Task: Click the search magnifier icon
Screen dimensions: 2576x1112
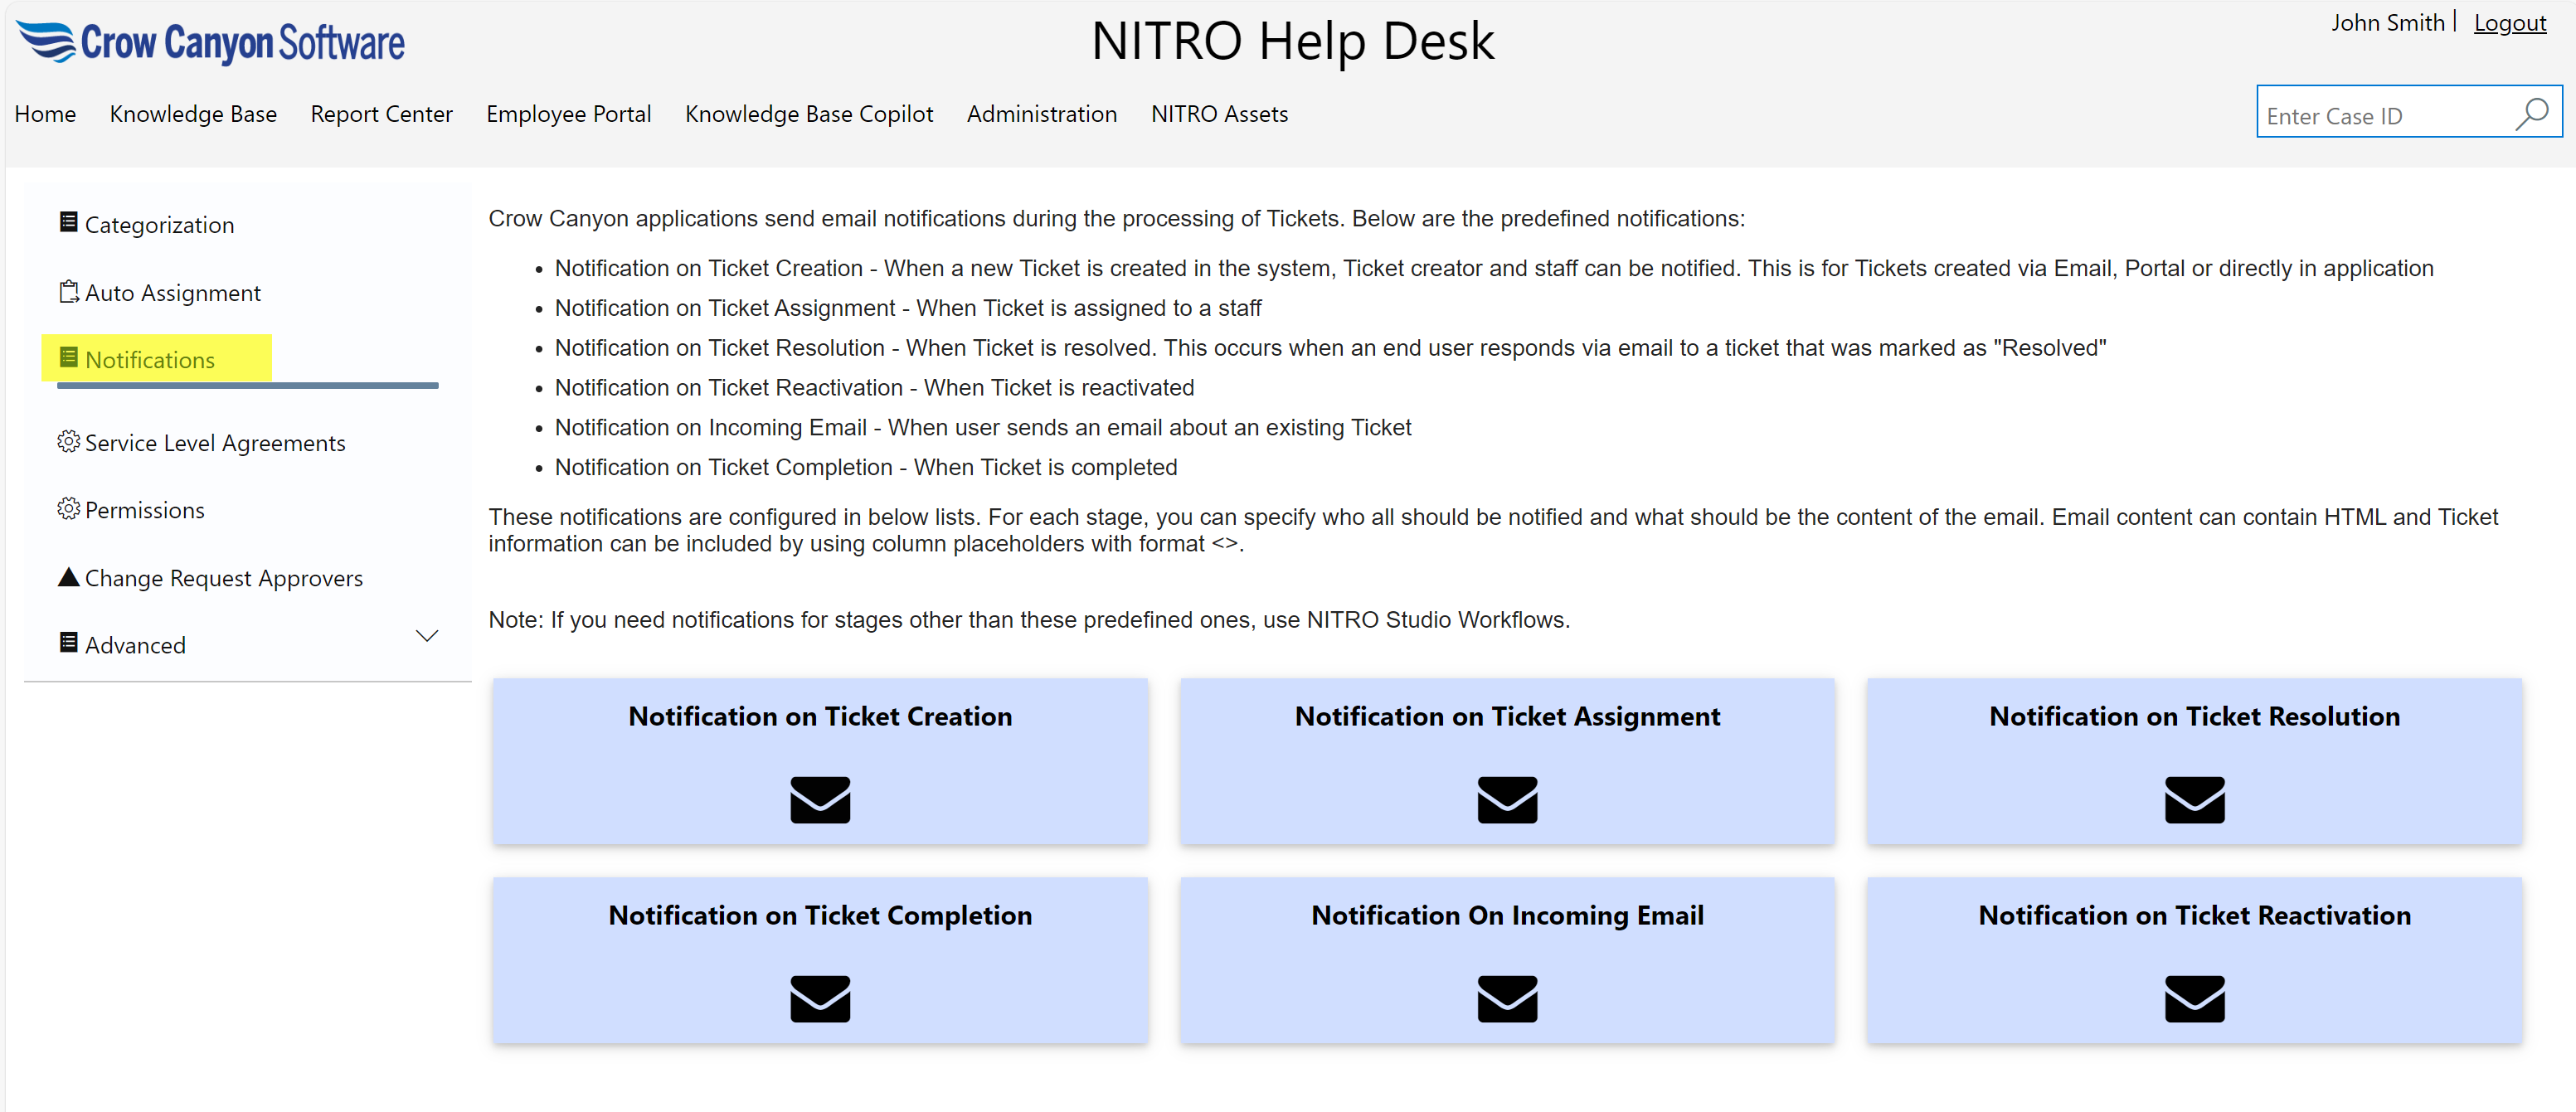Action: (2531, 114)
